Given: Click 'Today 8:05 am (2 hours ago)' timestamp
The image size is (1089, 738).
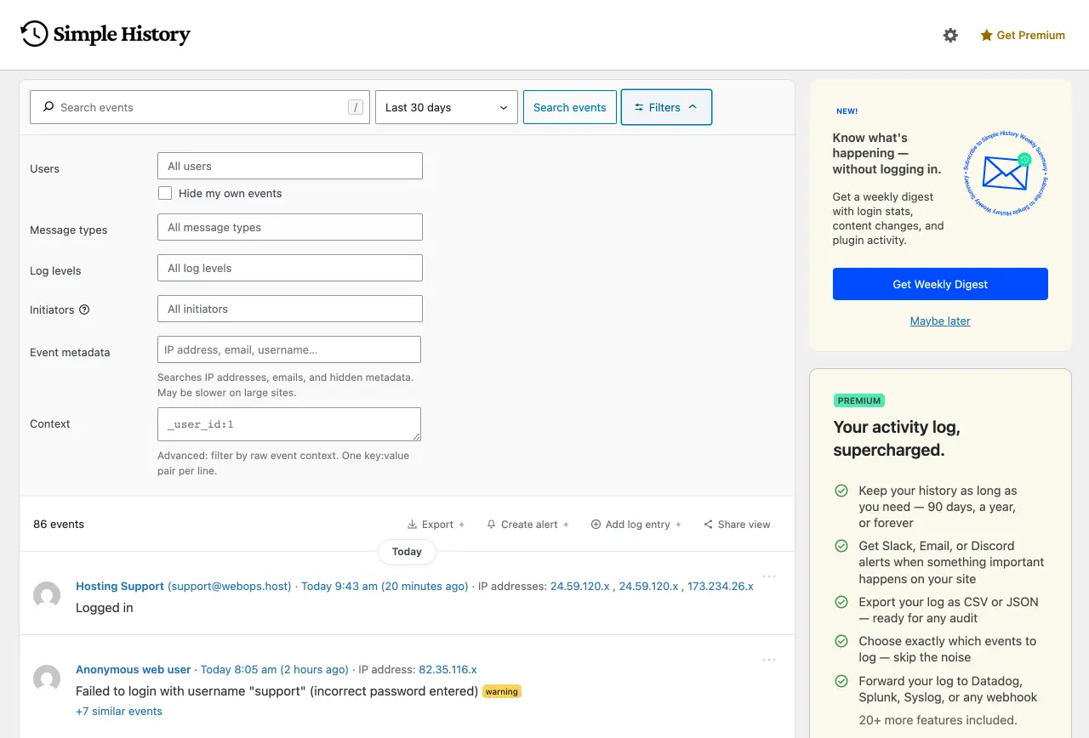Looking at the screenshot, I should [x=275, y=669].
